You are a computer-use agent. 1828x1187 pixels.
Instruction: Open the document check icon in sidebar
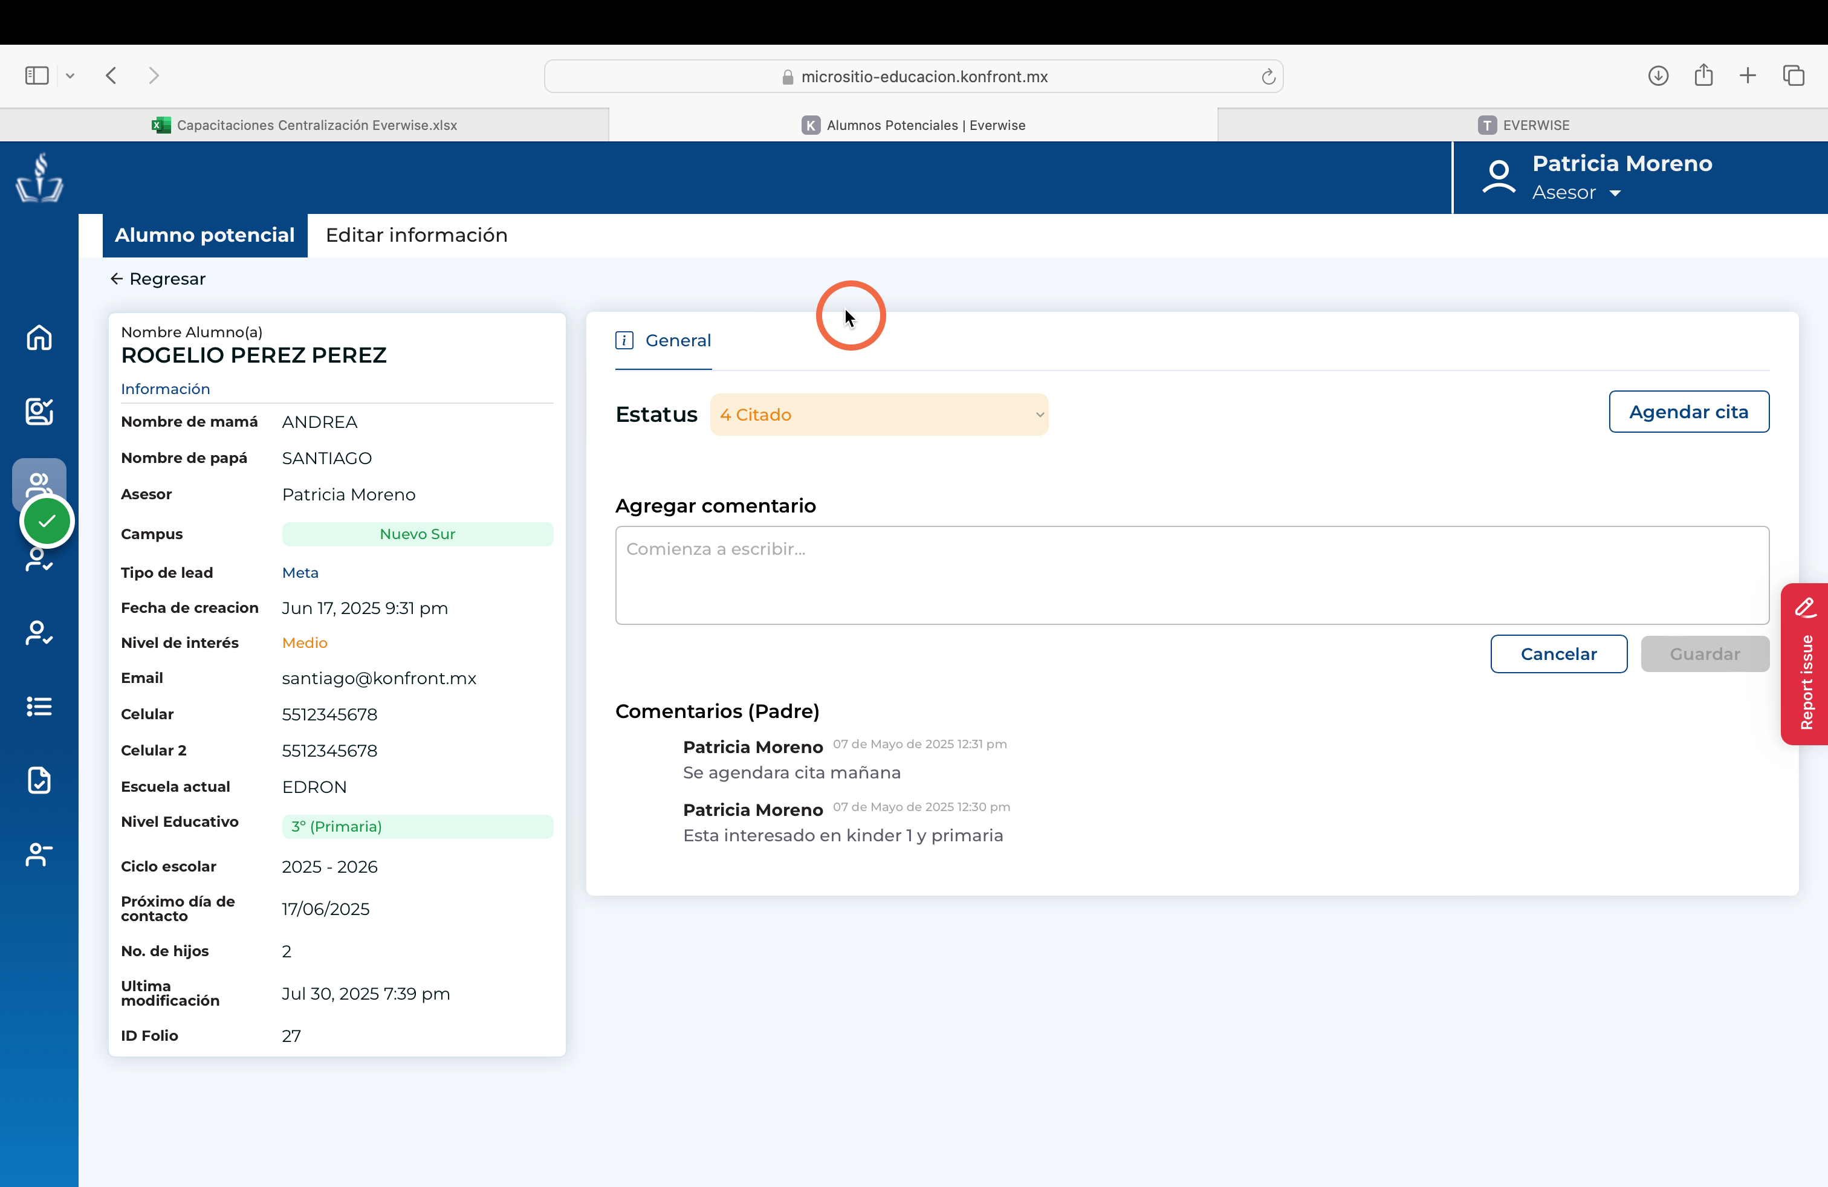tap(39, 780)
